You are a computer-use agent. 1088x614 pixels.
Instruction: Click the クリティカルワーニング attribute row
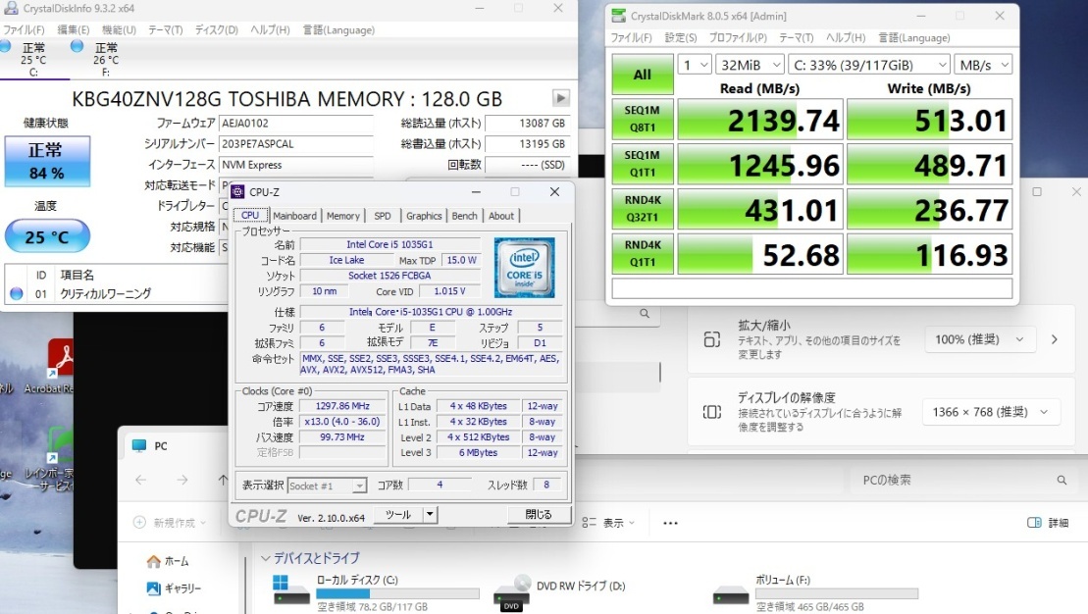pyautogui.click(x=117, y=293)
